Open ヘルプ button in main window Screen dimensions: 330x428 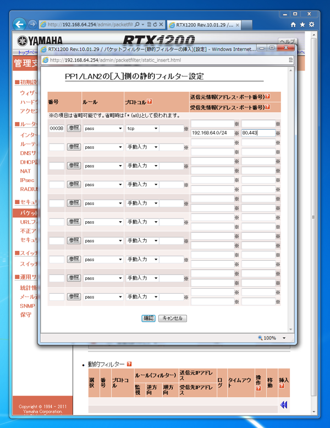(x=287, y=41)
